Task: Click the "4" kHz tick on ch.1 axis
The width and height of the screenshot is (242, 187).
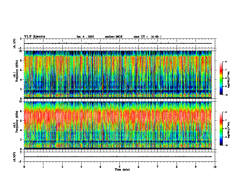Action: (x=21, y=80)
